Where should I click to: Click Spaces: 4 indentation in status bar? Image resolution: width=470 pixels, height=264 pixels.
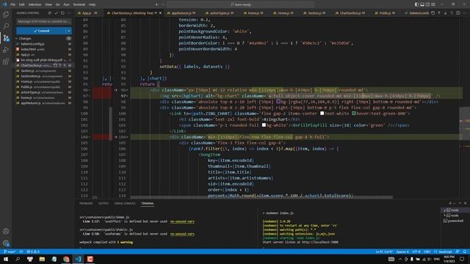402,252
